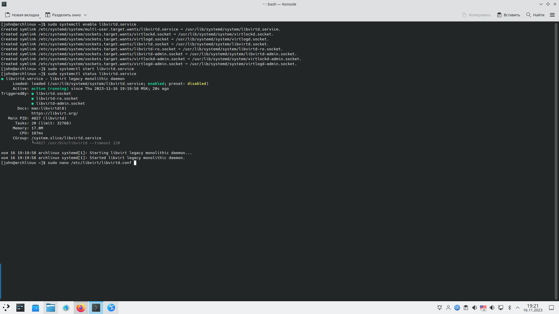Open qBittorrent tray icon
Screen dimensions: 559x314
[x=457, y=307]
